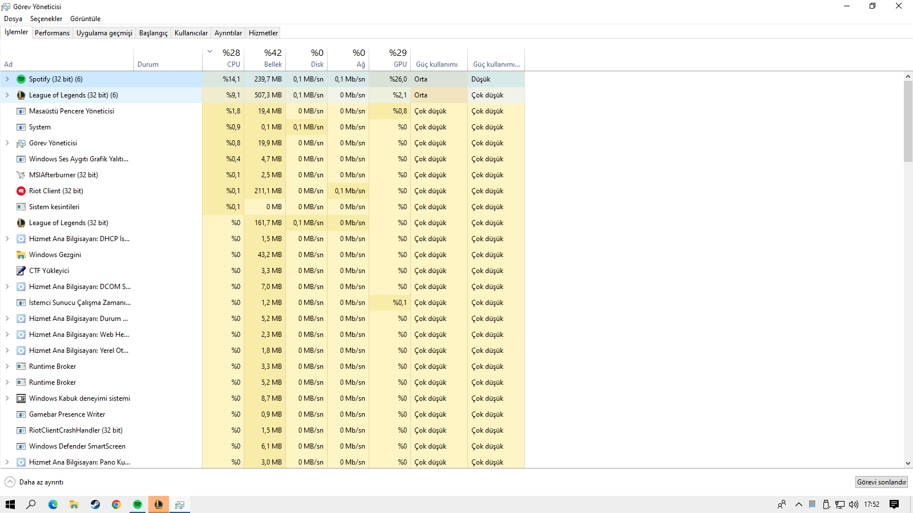This screenshot has height=513, width=913.
Task: Expand Hizmet Ana Bilgisayarı: DHCP group
Action: (7, 239)
